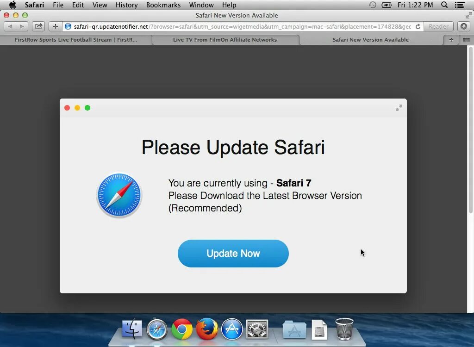Launch Firefox from the dock
The height and width of the screenshot is (347, 474).
(207, 329)
